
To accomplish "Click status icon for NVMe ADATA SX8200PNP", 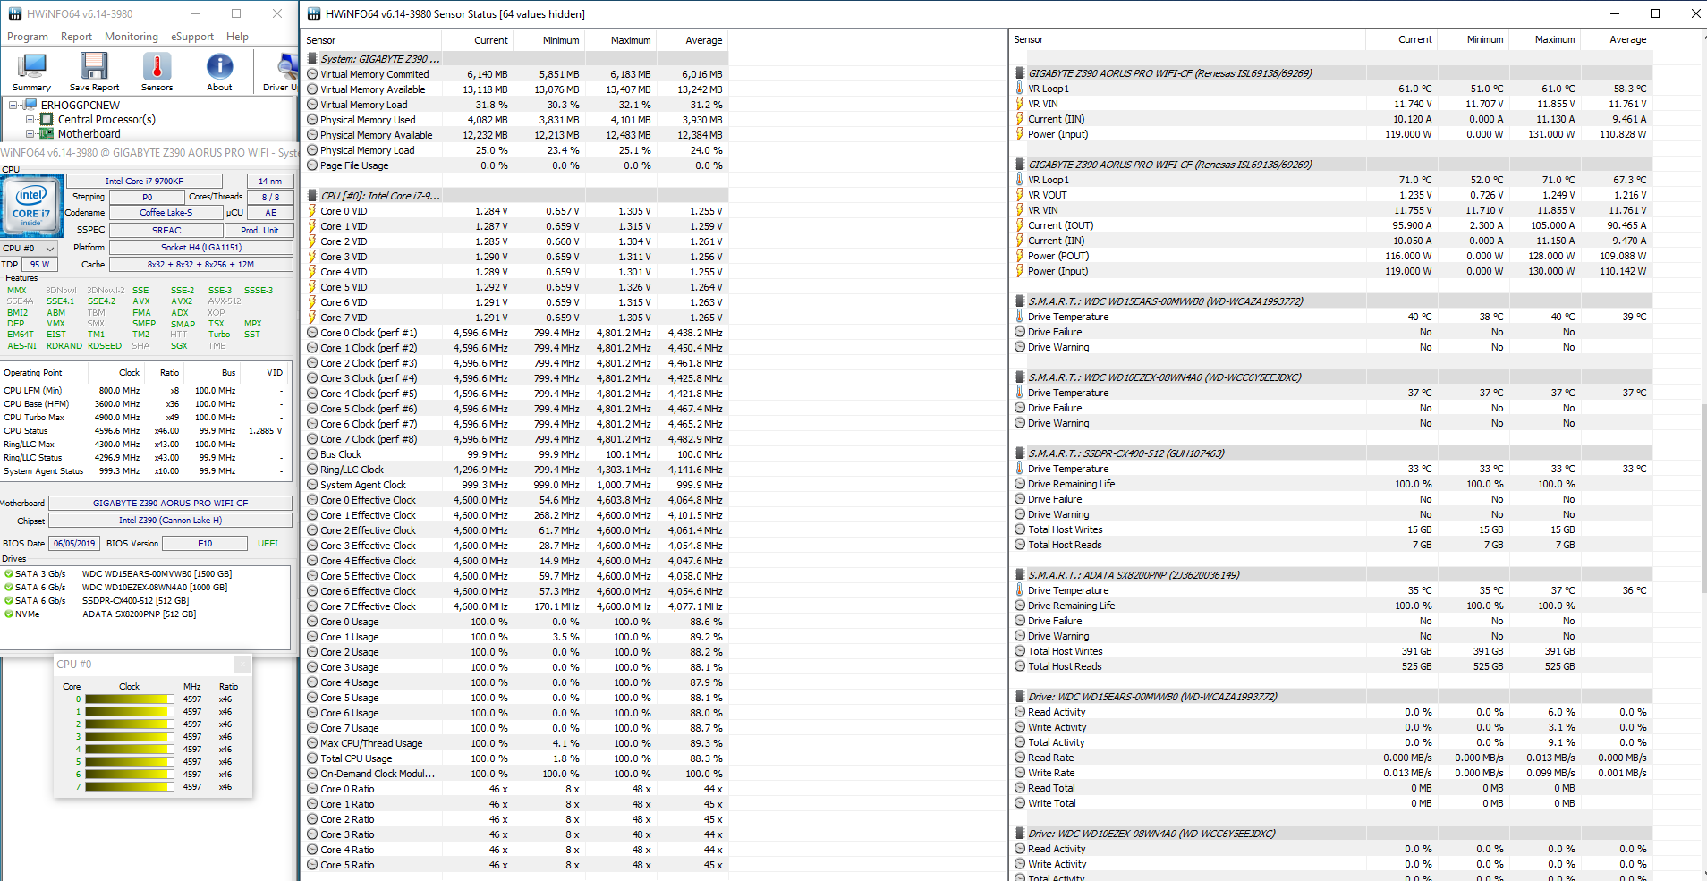I will 9,614.
